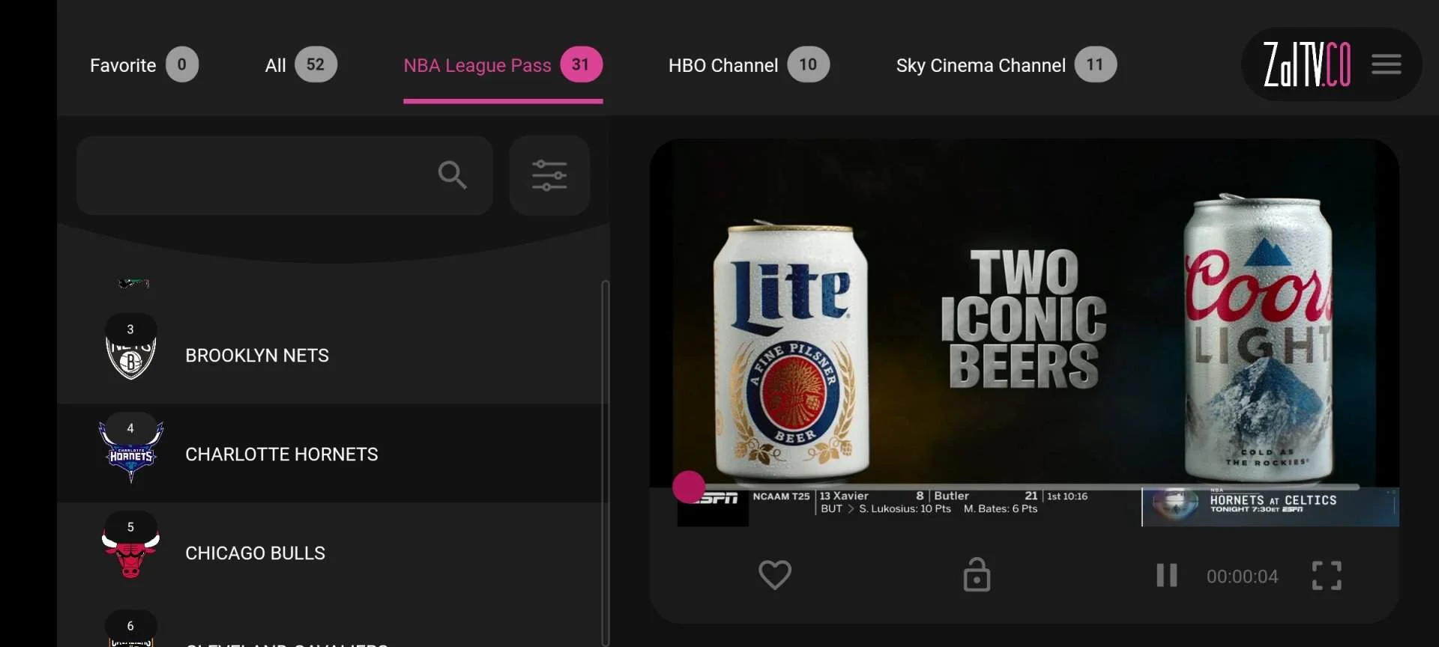Image resolution: width=1439 pixels, height=647 pixels.
Task: Add channel to favorites with heart icon
Action: [x=775, y=575]
